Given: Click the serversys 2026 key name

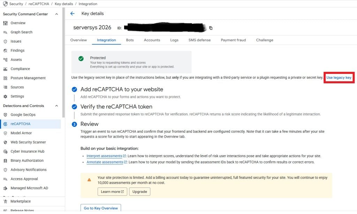Looking at the screenshot, I should click(92, 28).
